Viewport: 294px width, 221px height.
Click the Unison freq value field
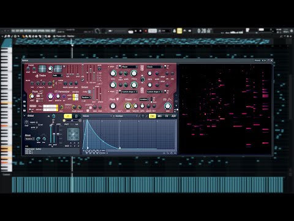pyautogui.click(x=50, y=106)
